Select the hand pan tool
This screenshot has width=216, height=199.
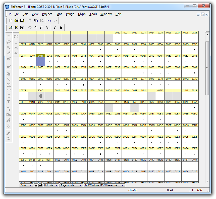[16, 36]
